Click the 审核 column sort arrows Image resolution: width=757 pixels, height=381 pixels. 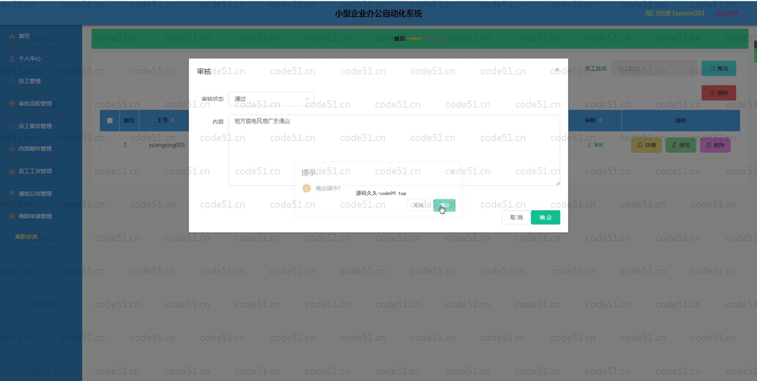600,120
